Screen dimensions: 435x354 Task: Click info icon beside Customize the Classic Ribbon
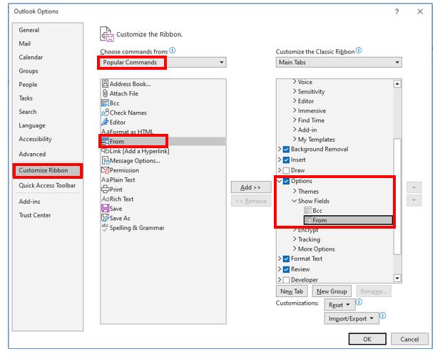[359, 51]
